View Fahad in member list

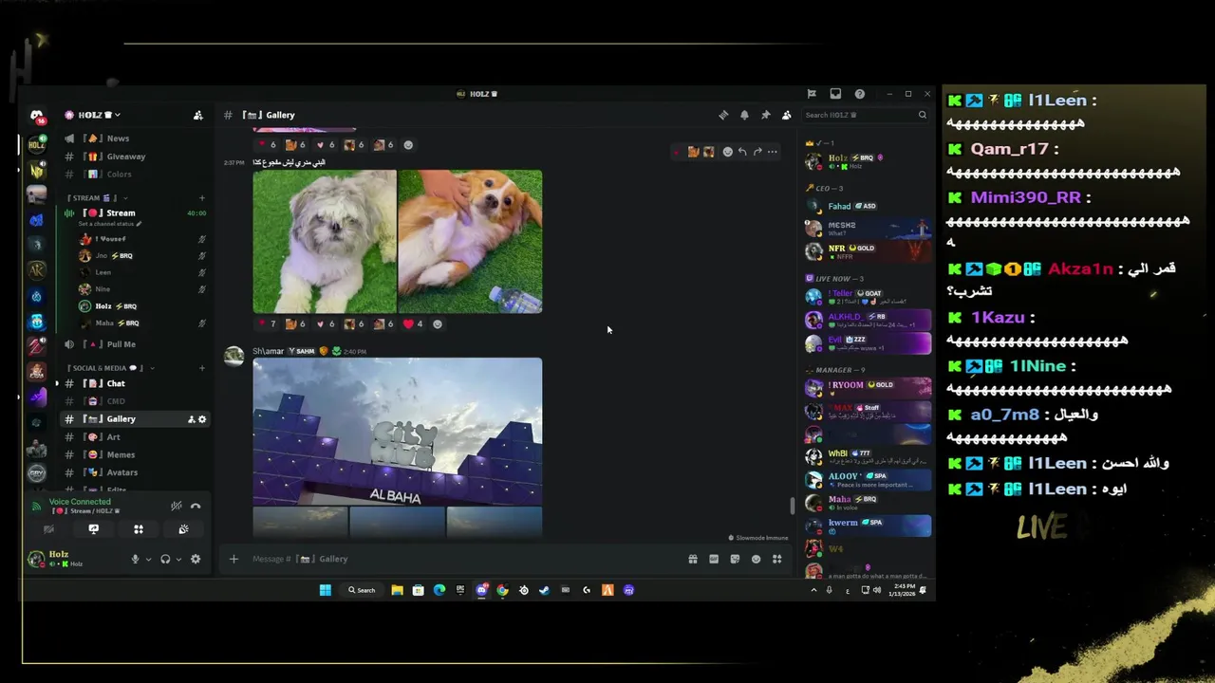(867, 206)
